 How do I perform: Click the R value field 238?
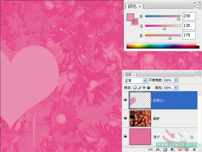(x=189, y=16)
